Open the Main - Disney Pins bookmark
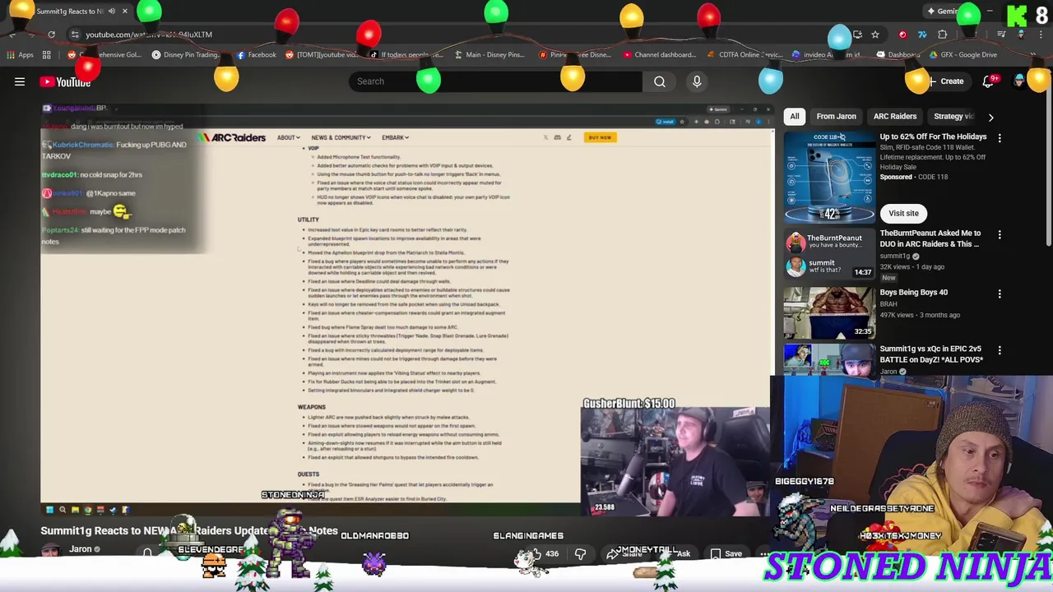The width and height of the screenshot is (1053, 592). point(489,55)
